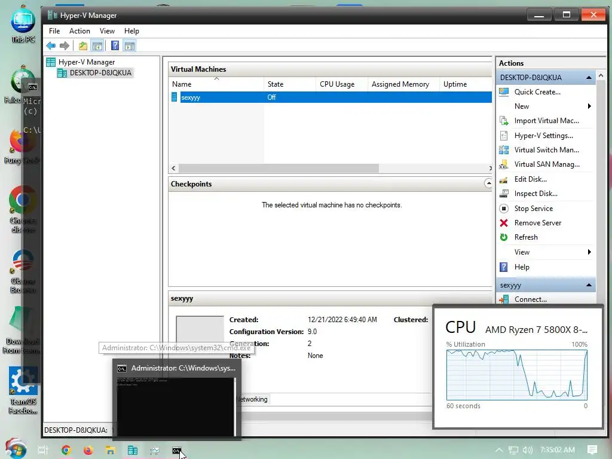
Task: Click the Connect icon under sexyyy actions
Action: 504,299
